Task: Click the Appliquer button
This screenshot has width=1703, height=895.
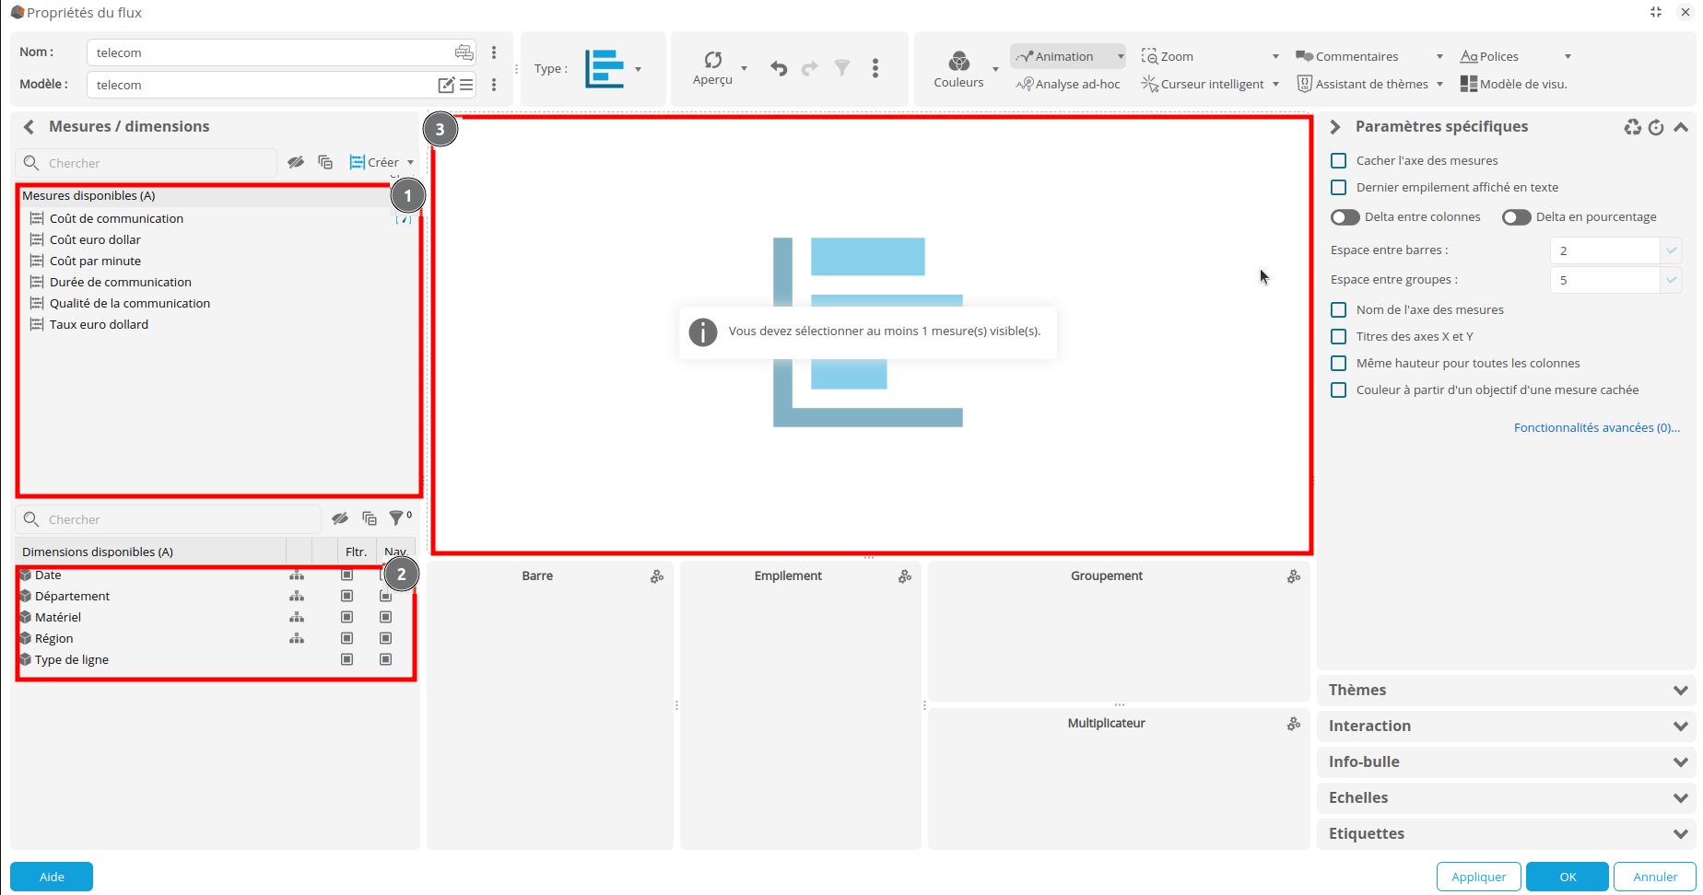Action: point(1478,877)
